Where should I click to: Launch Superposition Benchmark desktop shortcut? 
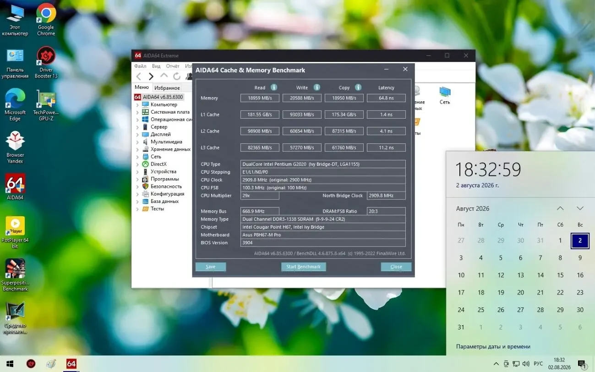click(15, 275)
